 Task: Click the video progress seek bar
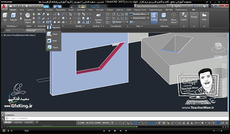pyautogui.click(x=115, y=127)
